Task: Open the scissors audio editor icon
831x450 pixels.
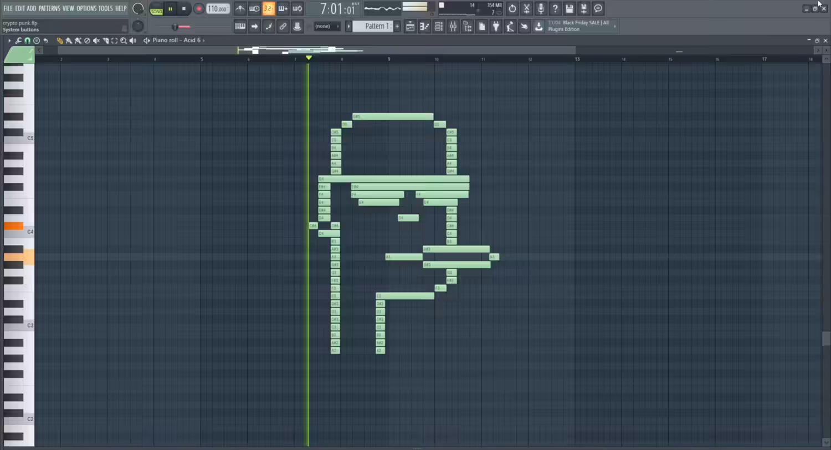Action: [x=527, y=8]
